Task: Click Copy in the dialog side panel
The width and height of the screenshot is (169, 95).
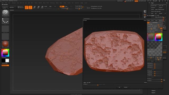Action: point(156,21)
